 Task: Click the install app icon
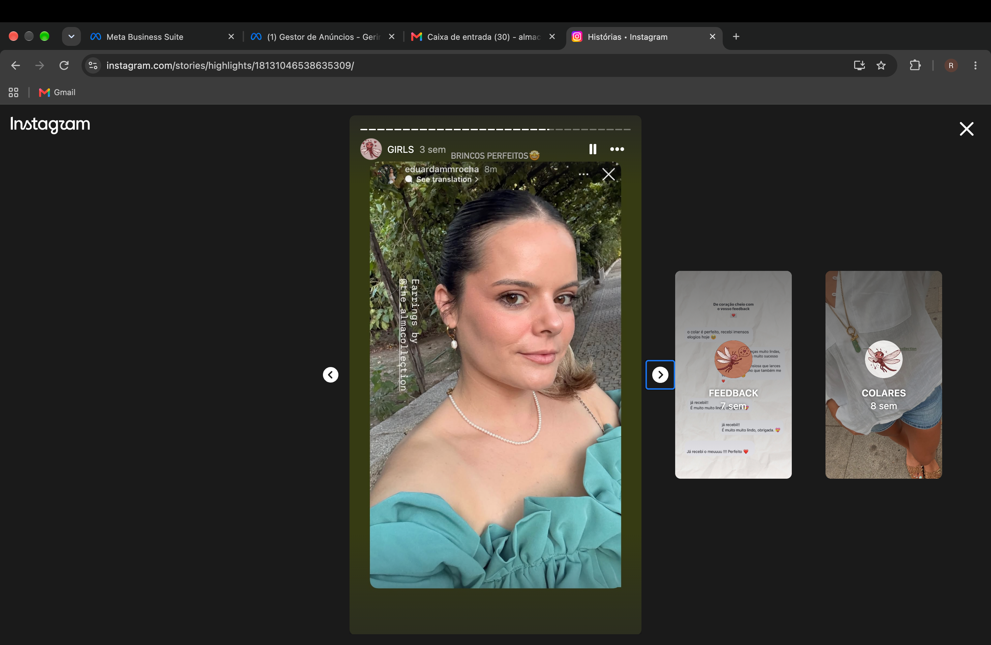tap(859, 65)
